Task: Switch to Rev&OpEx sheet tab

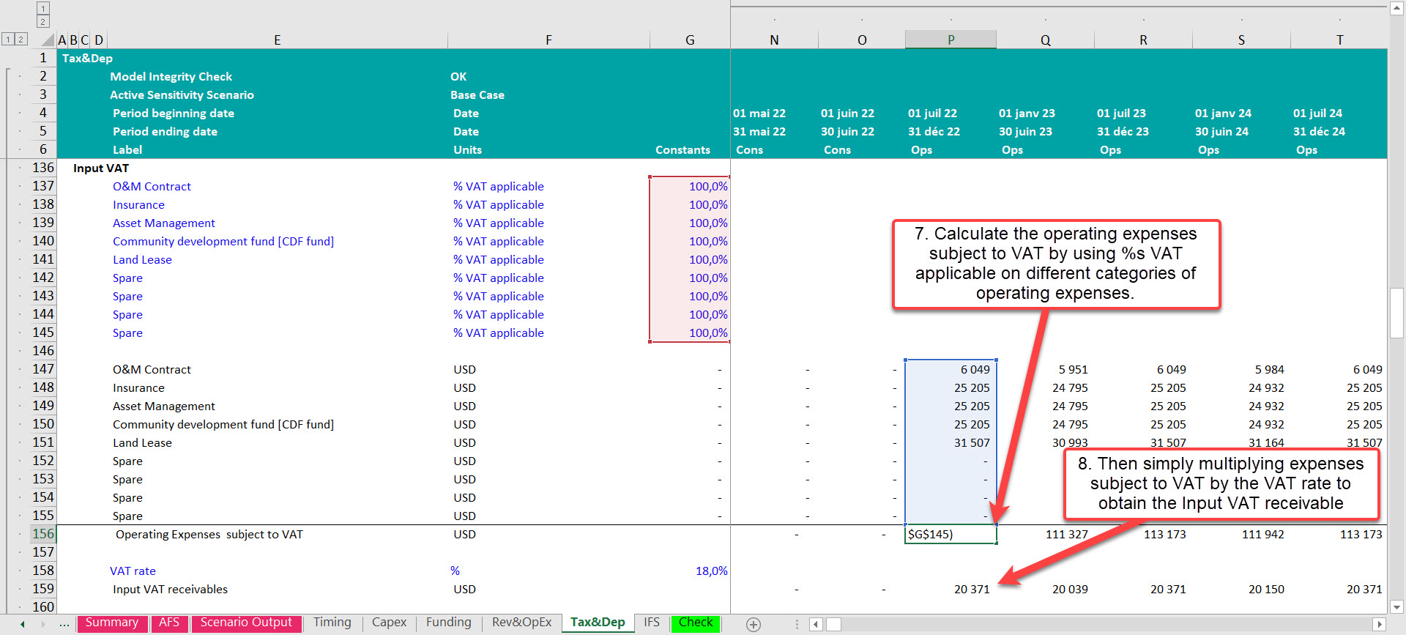Action: tap(522, 623)
